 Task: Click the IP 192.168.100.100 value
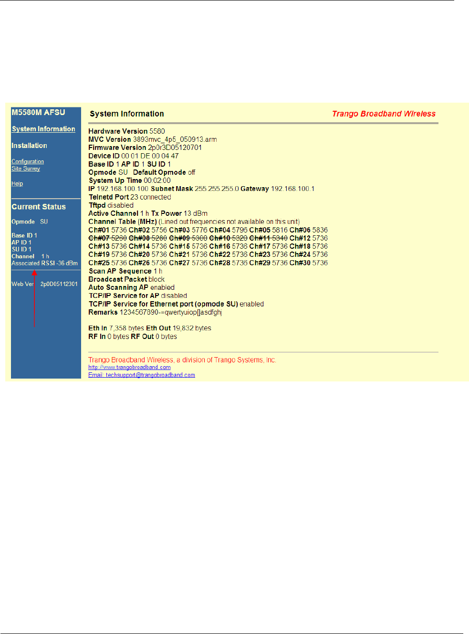point(118,189)
